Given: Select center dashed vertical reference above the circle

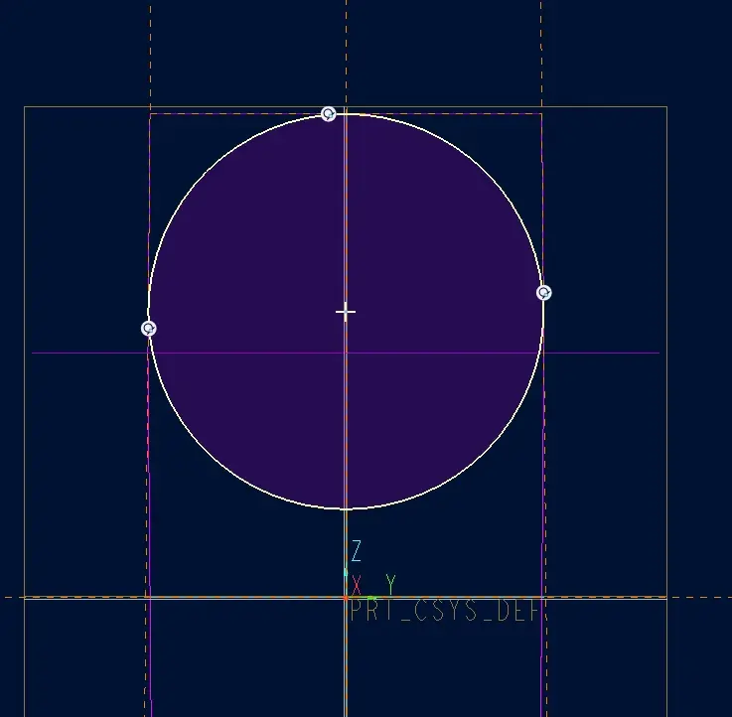Looking at the screenshot, I should pos(346,54).
